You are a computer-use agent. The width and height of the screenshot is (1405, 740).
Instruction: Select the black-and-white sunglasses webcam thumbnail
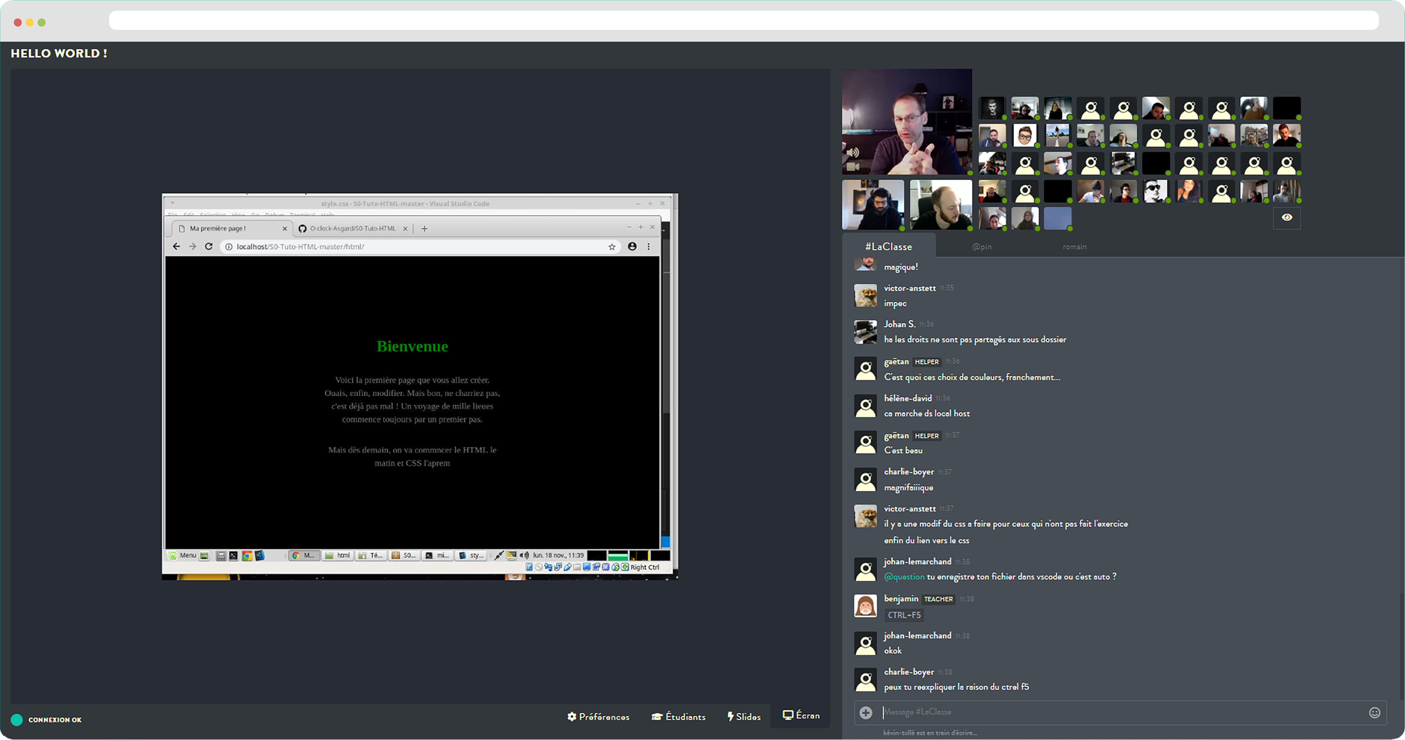coord(1156,191)
